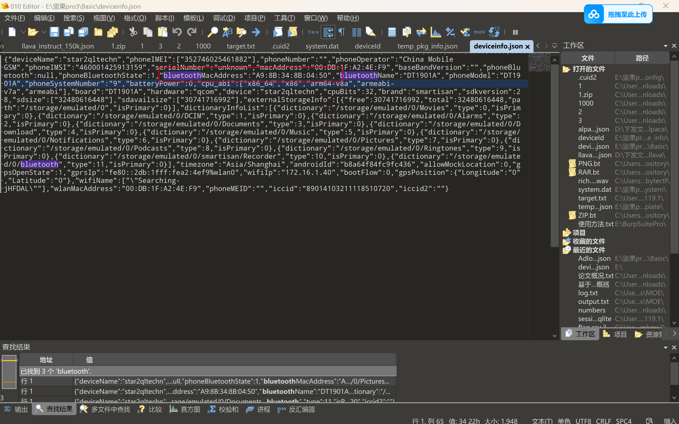Click the mov disassembler toolbar icon
This screenshot has height=424, width=679.
479,32
